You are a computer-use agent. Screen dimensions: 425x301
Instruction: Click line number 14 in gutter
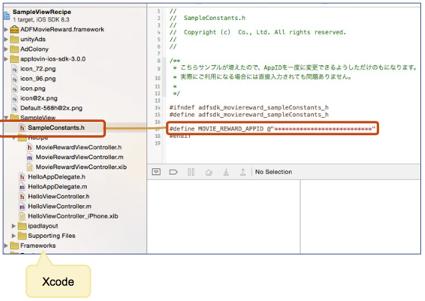click(157, 108)
